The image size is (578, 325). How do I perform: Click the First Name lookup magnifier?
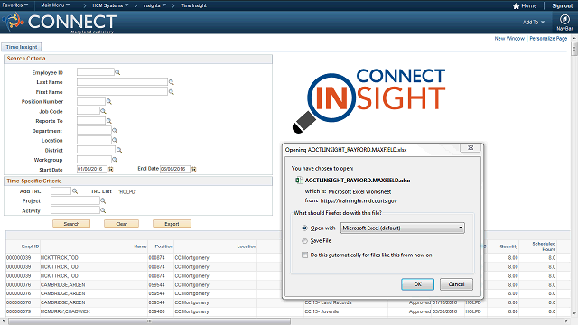point(171,92)
